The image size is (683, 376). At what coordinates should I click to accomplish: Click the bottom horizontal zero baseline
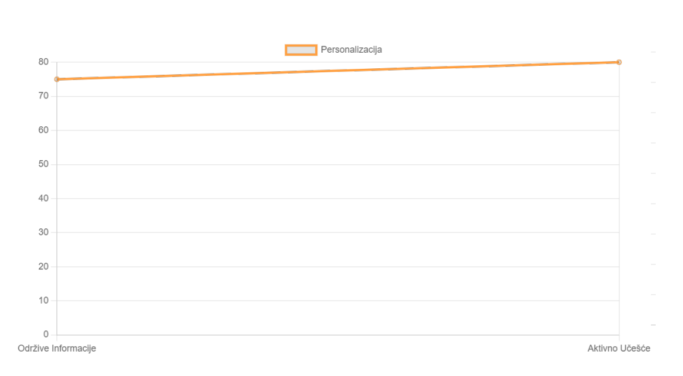point(337,334)
